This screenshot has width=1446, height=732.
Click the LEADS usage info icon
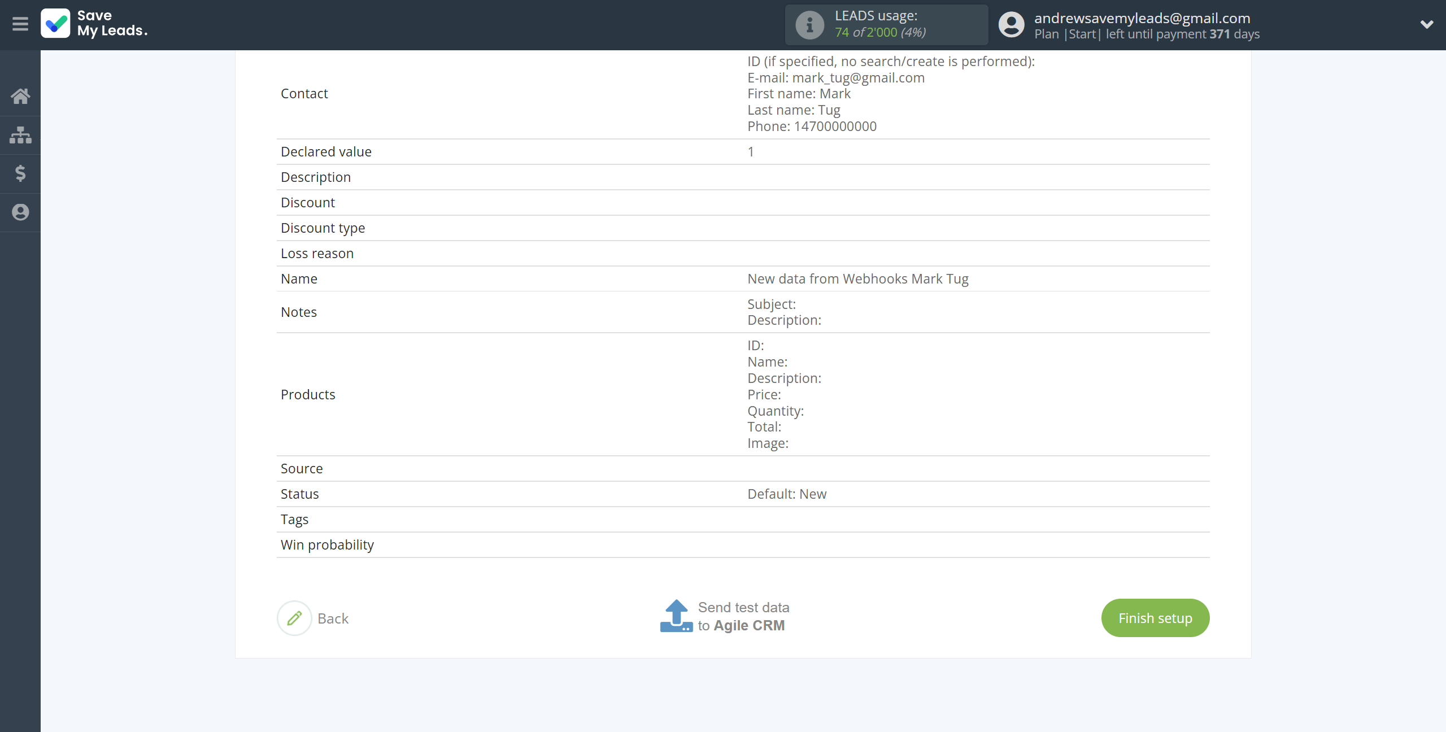[x=809, y=25]
